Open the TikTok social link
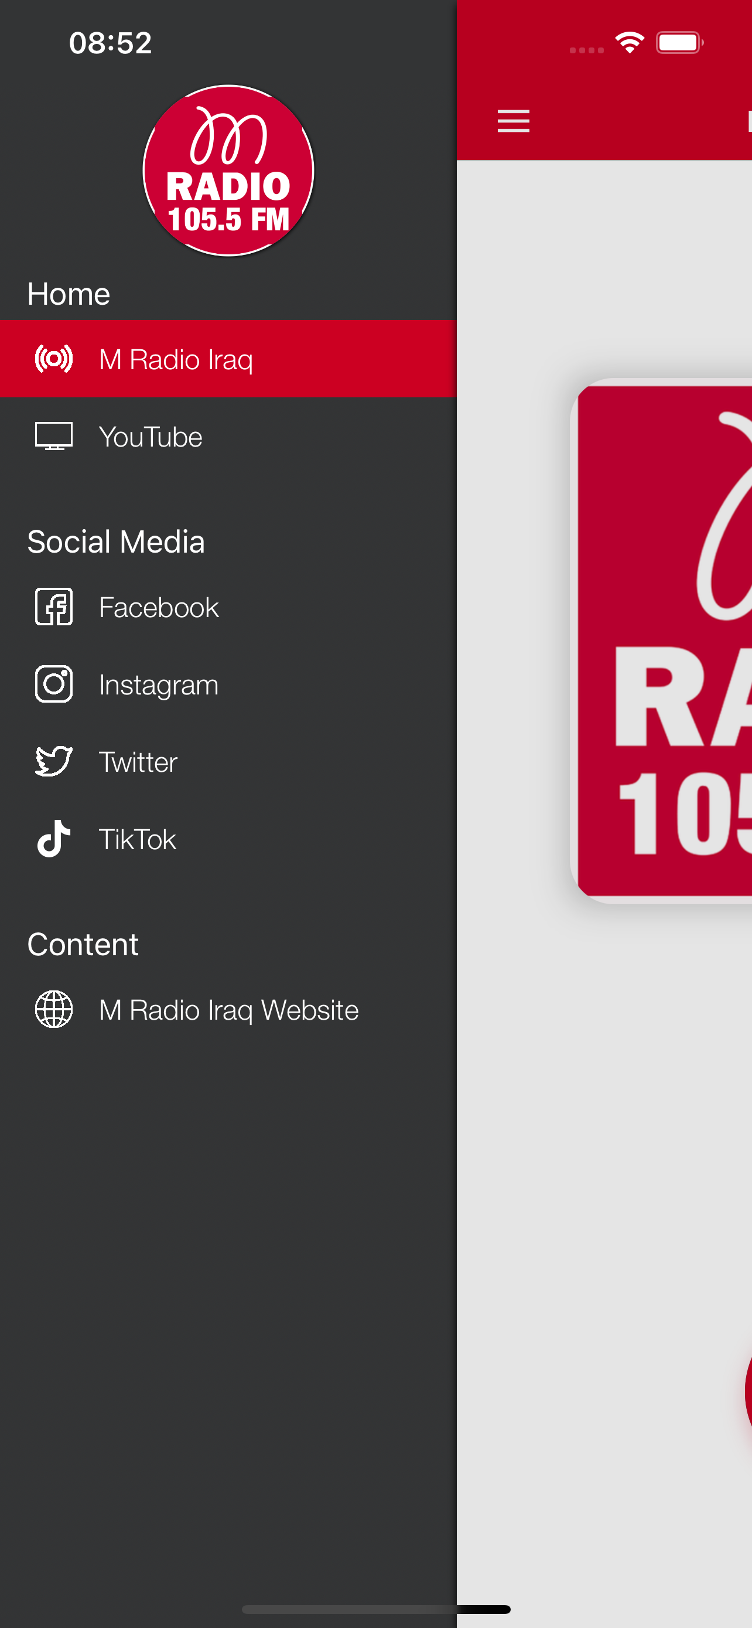This screenshot has height=1628, width=752. click(228, 839)
